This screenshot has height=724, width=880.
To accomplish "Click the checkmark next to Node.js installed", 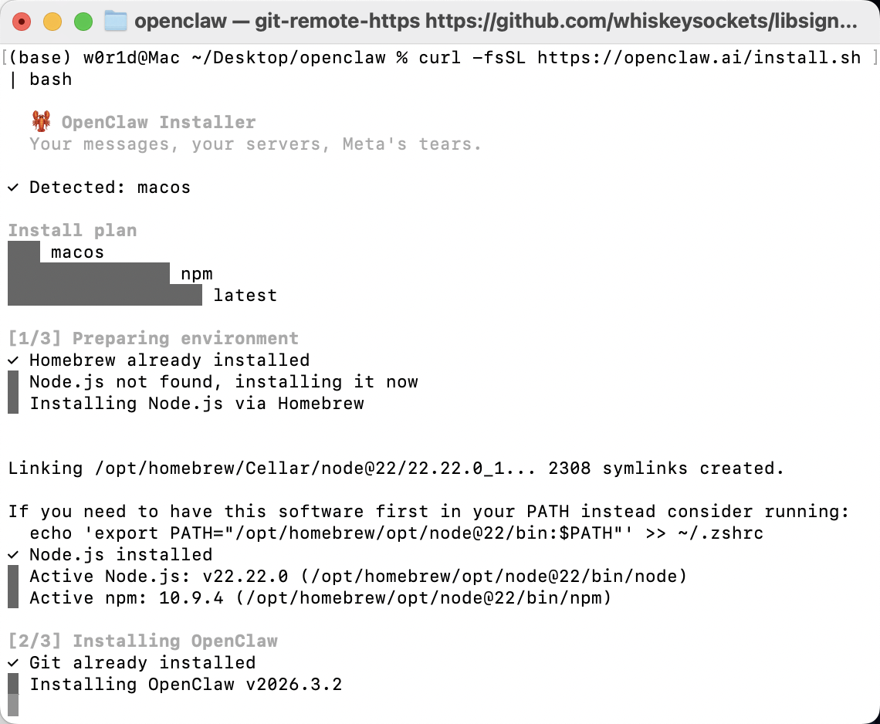I will point(13,555).
